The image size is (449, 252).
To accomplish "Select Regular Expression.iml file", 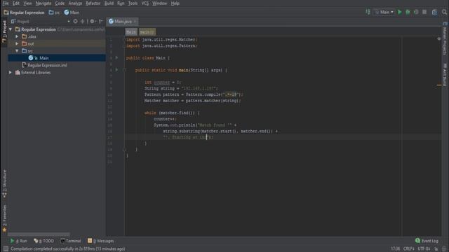I will [x=47, y=65].
